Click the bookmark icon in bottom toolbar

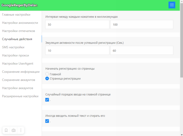coord(6,130)
